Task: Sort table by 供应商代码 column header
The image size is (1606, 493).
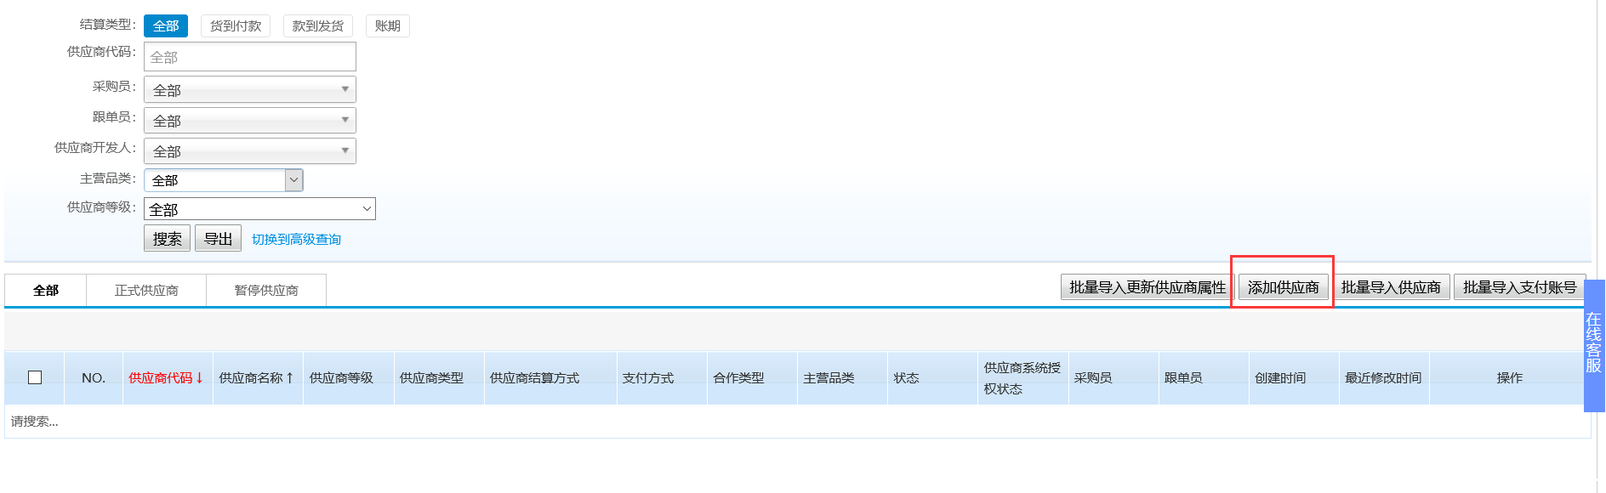Action: tap(166, 378)
